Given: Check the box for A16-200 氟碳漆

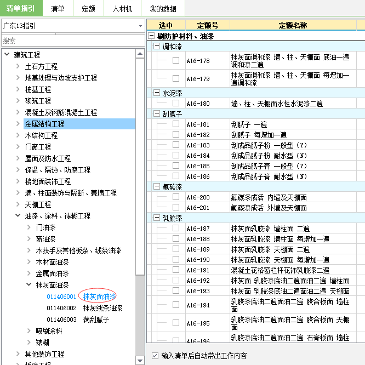Looking at the screenshot, I should pos(176,197).
